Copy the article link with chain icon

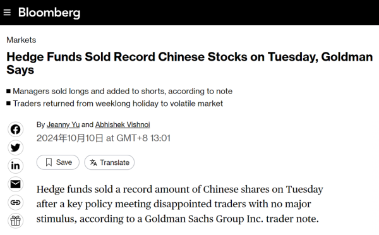point(15,202)
